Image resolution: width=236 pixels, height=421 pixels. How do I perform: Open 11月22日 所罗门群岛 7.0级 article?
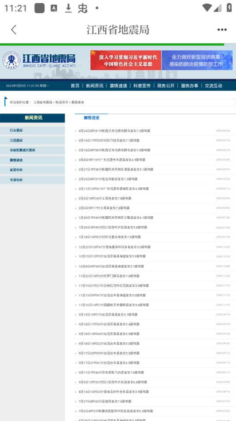pos(109,276)
